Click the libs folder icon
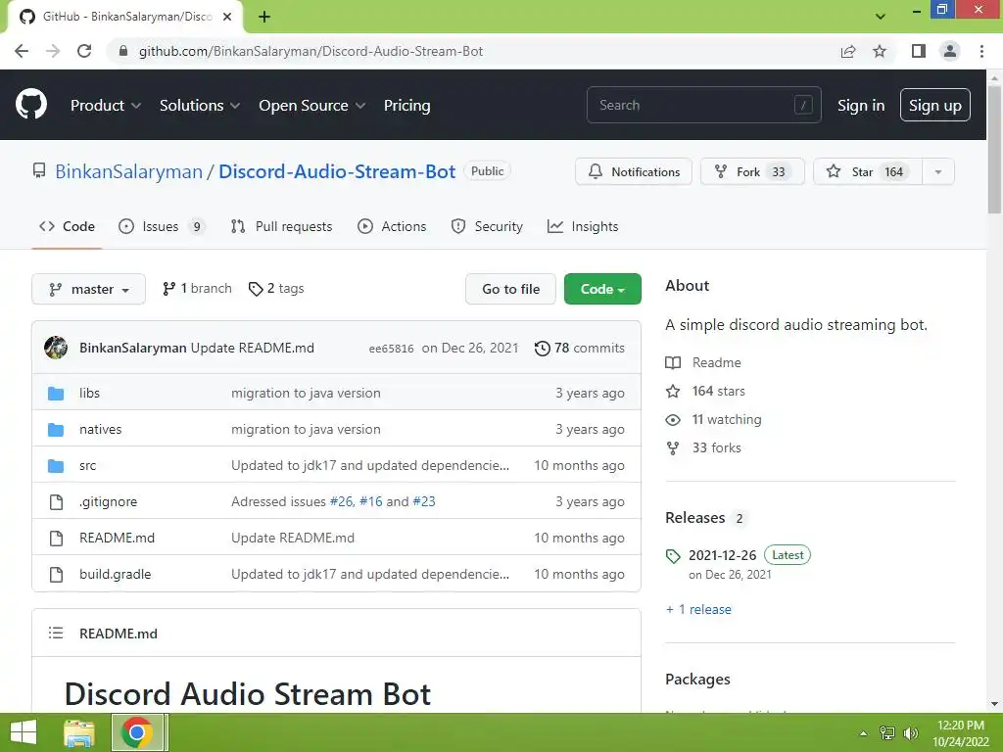Image resolution: width=1003 pixels, height=752 pixels. (56, 394)
